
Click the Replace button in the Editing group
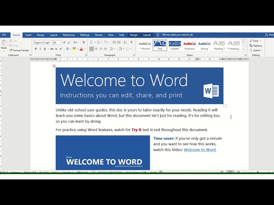tap(256, 46)
